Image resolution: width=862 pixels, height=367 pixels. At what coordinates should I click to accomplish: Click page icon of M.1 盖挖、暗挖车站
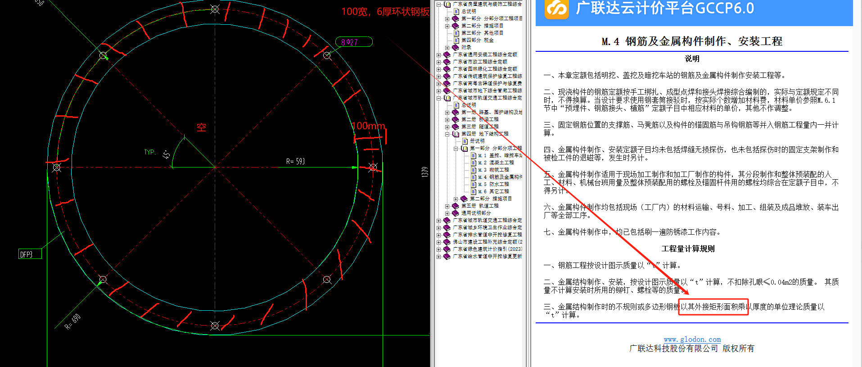[474, 155]
